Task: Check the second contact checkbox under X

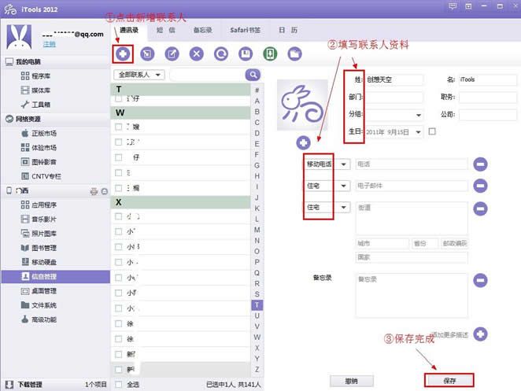Action: (118, 231)
